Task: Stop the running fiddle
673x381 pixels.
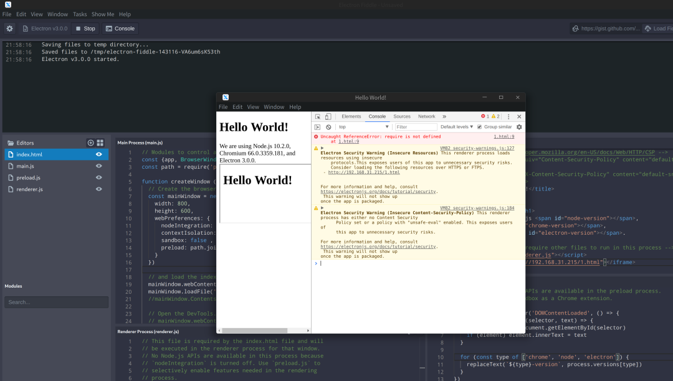Action: (85, 29)
